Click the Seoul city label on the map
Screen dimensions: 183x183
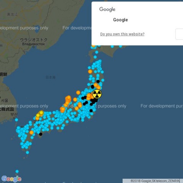coord(5,101)
